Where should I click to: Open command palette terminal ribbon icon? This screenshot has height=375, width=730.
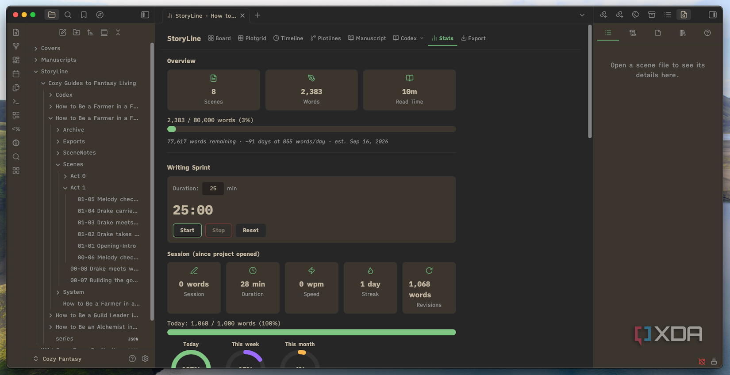[16, 101]
